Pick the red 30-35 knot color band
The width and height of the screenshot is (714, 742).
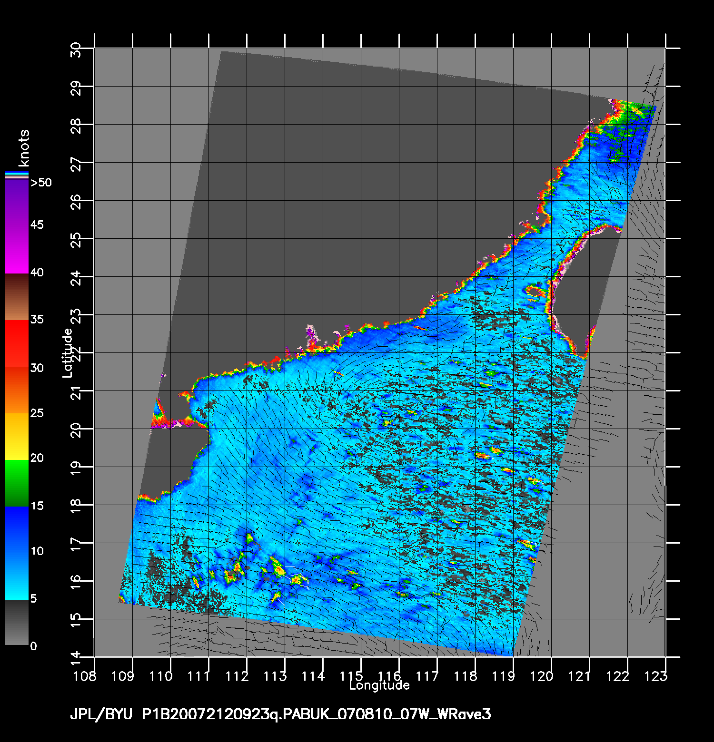click(x=17, y=344)
